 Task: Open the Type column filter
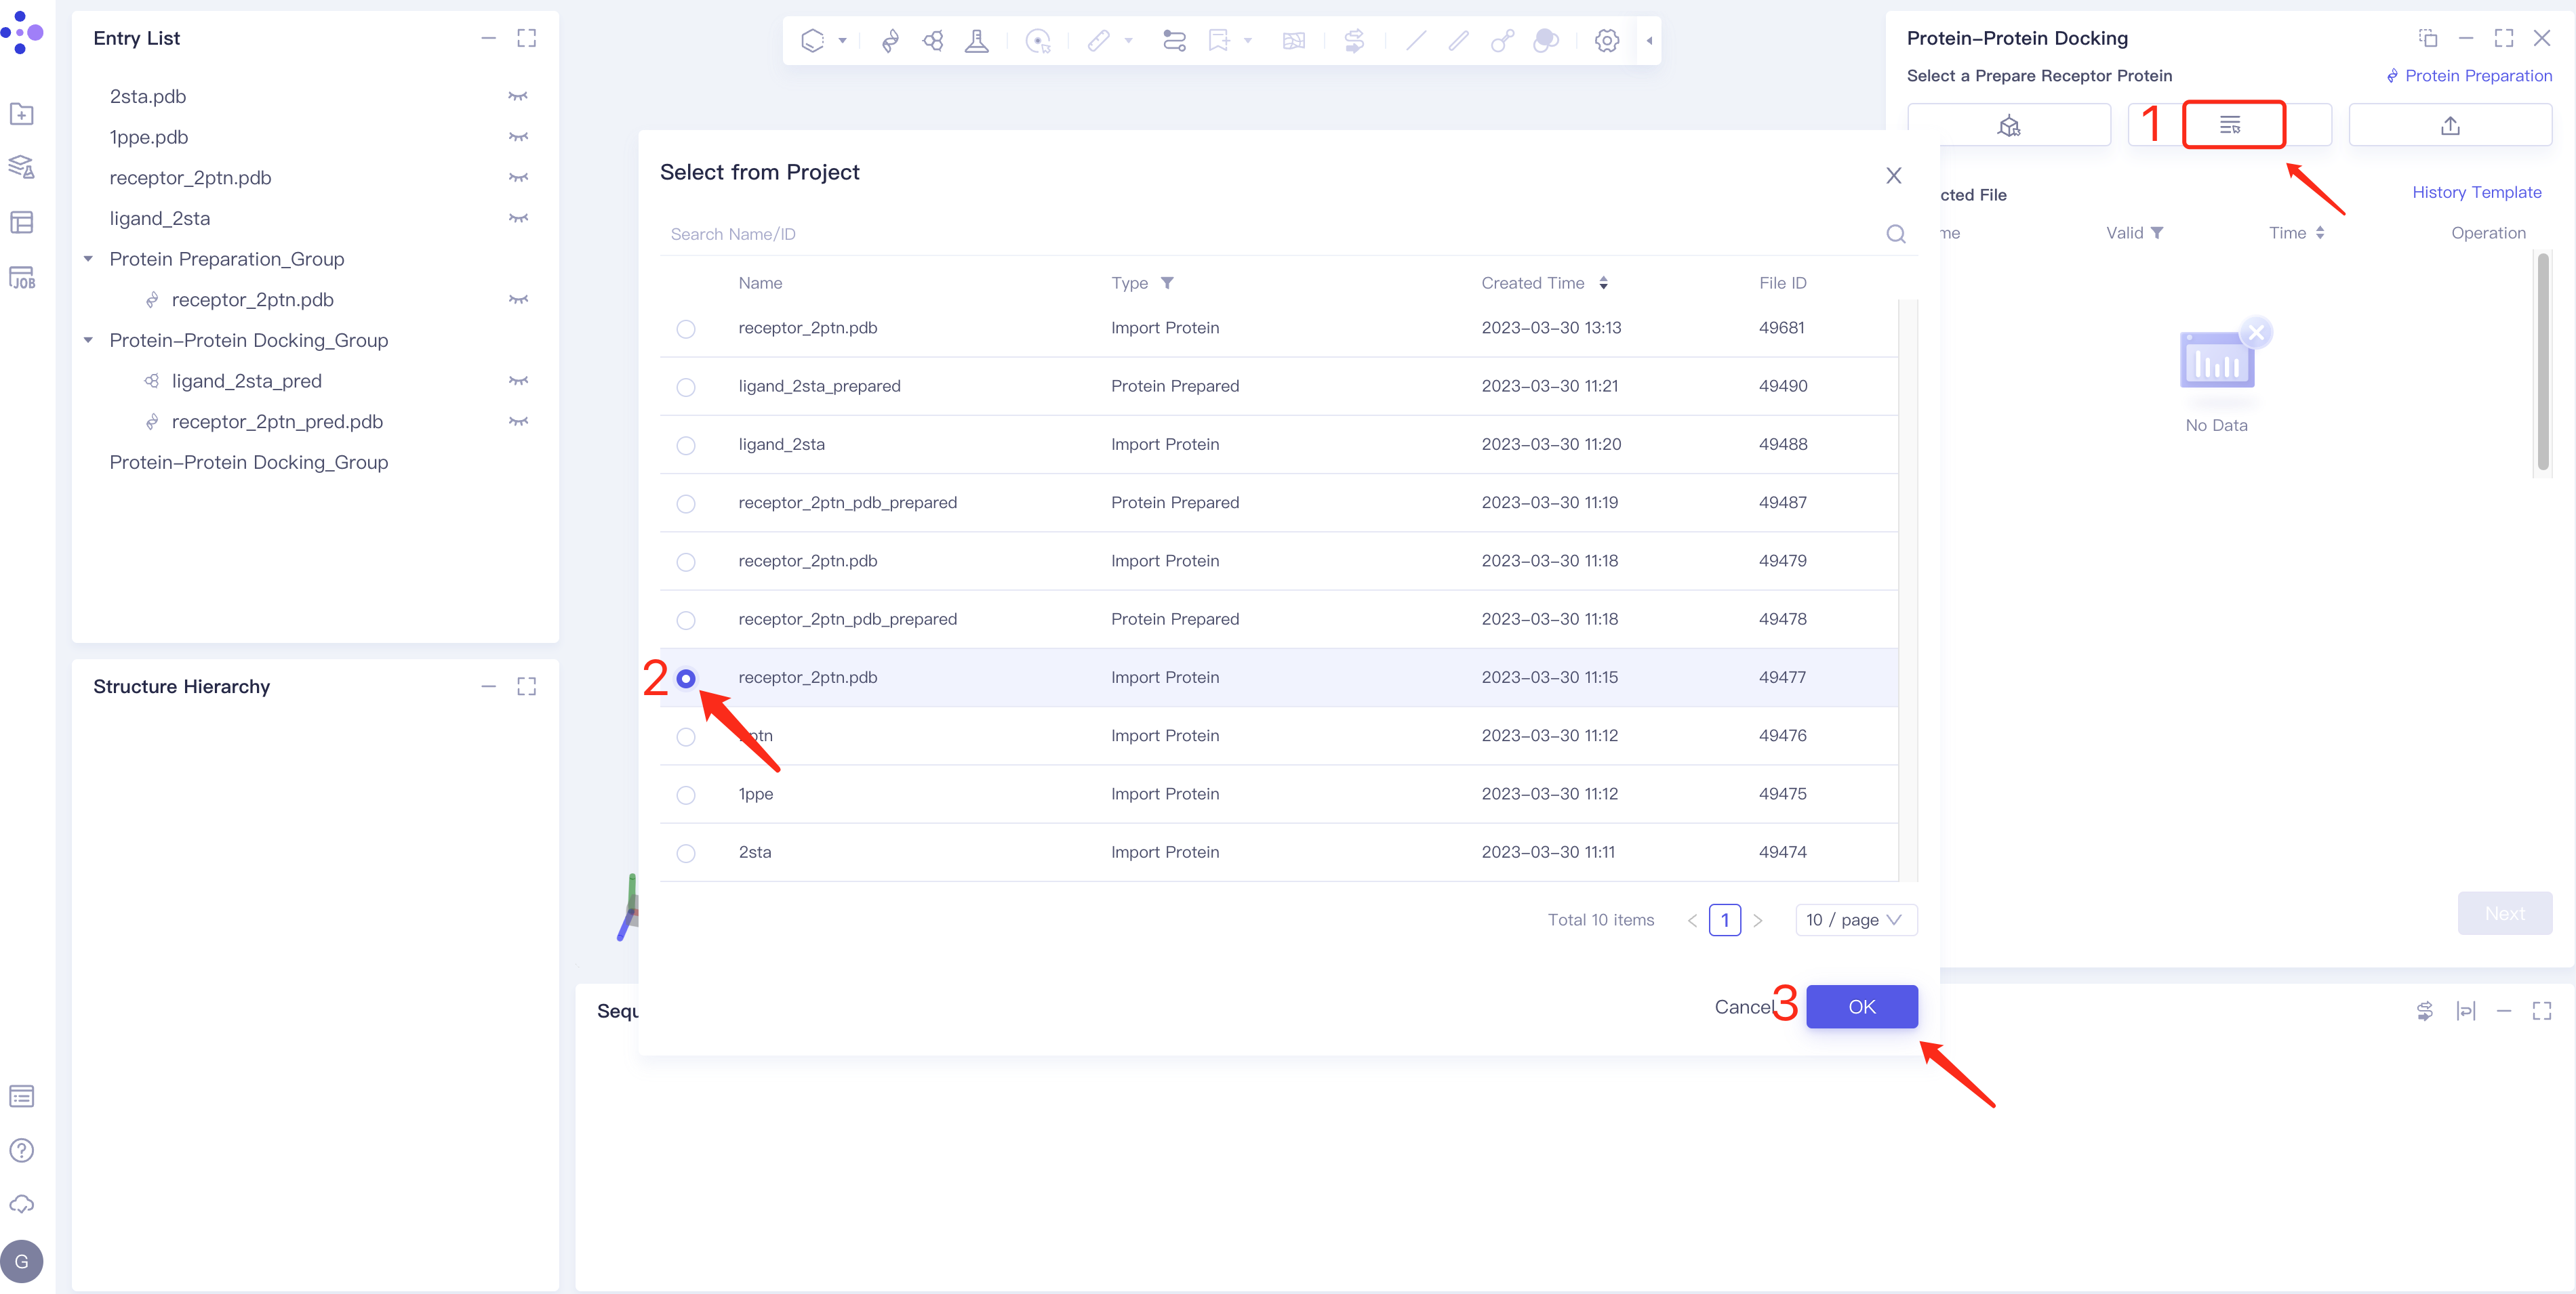(1167, 283)
